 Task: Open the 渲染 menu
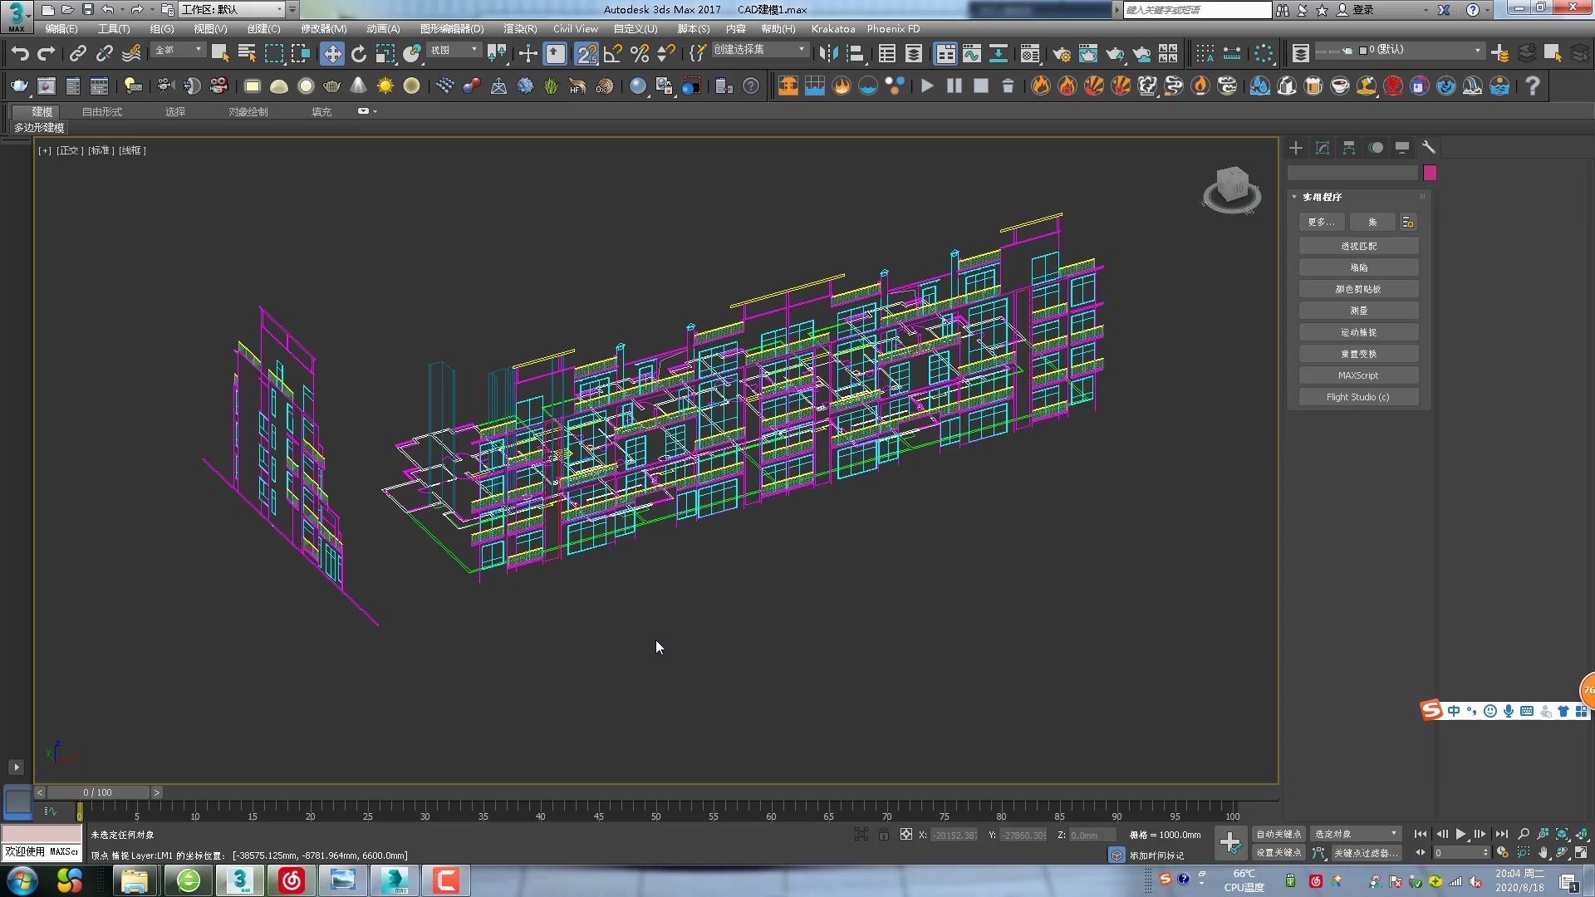tap(519, 28)
